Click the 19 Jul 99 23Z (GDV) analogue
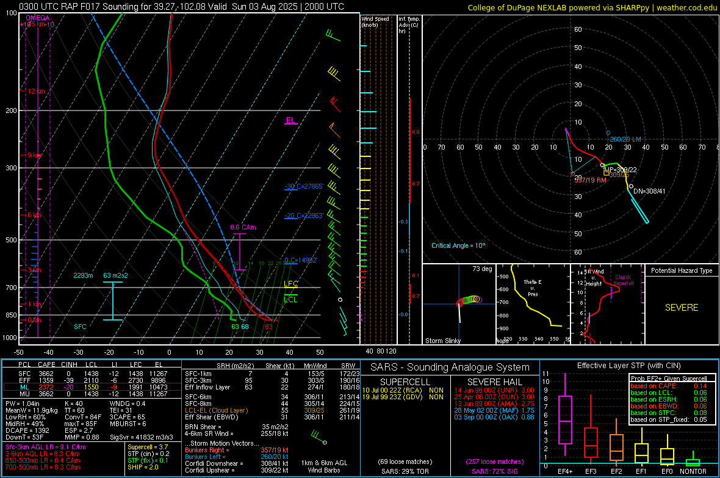Image resolution: width=720 pixels, height=478 pixels. [403, 397]
